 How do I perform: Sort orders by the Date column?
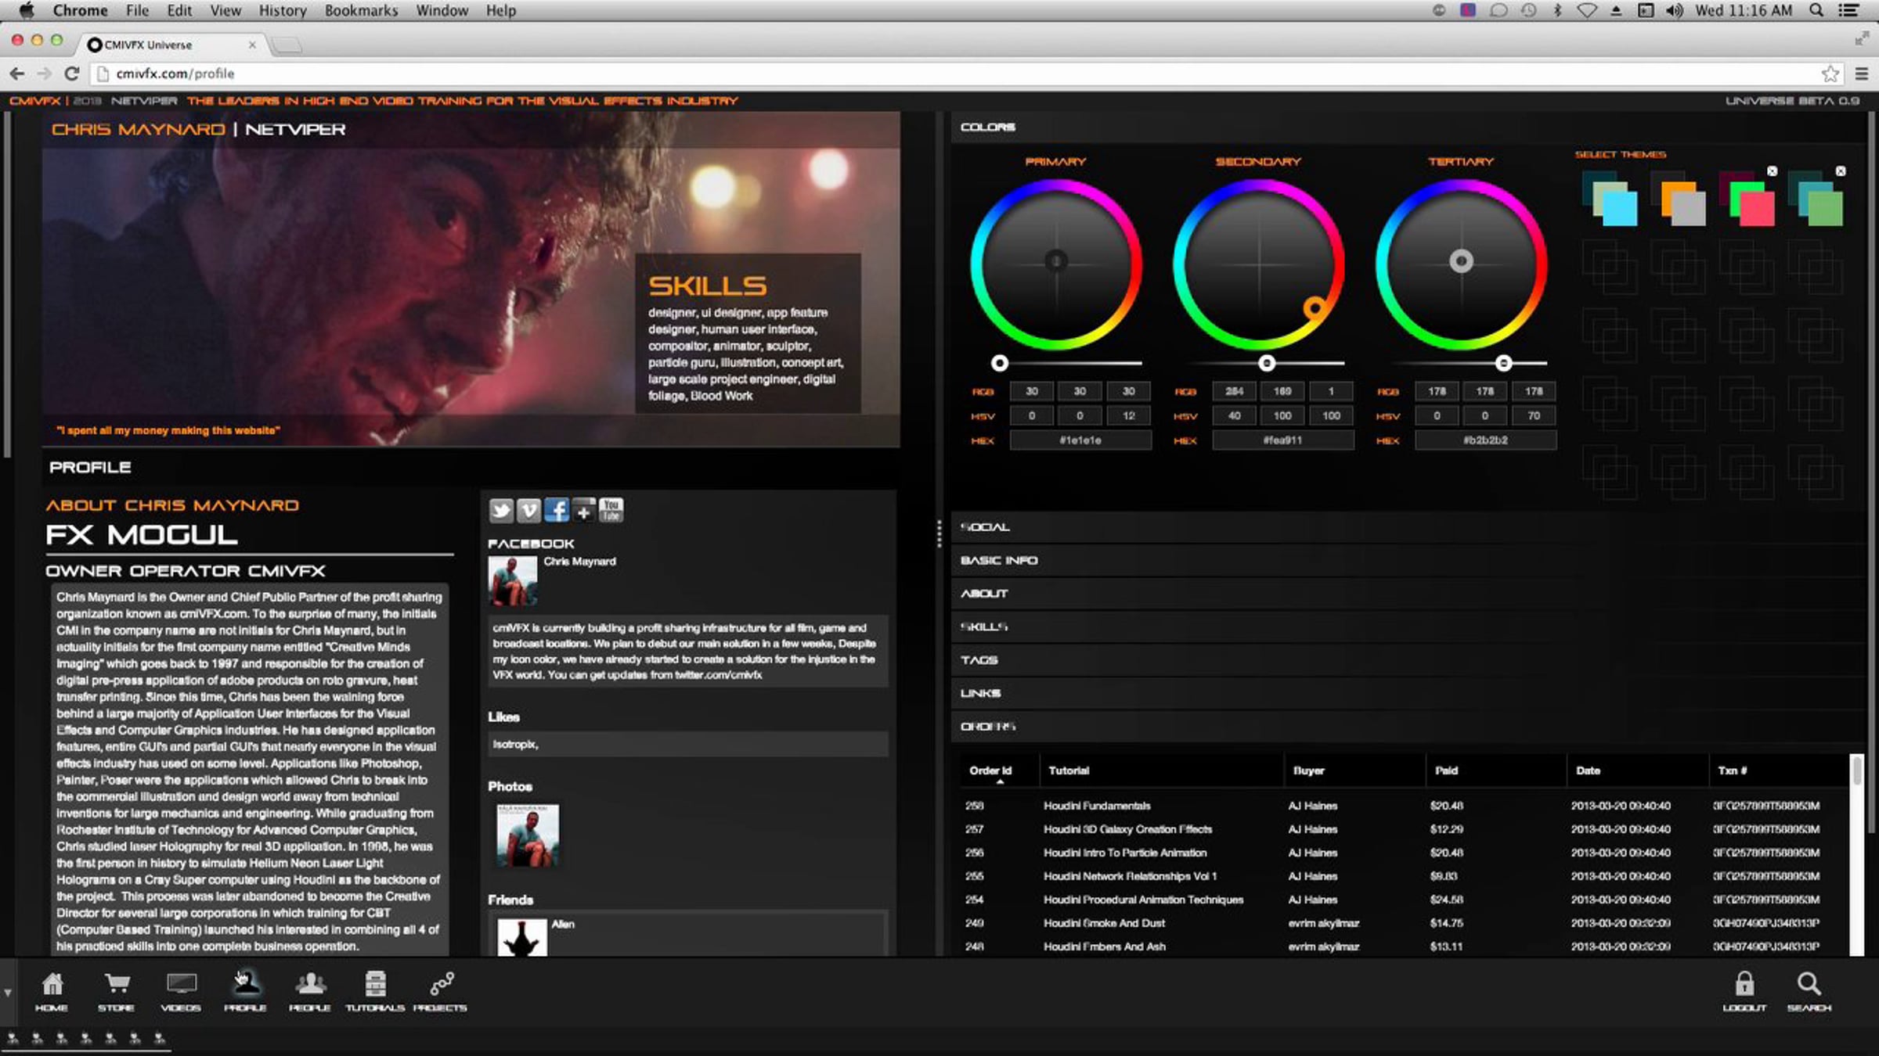coord(1638,770)
